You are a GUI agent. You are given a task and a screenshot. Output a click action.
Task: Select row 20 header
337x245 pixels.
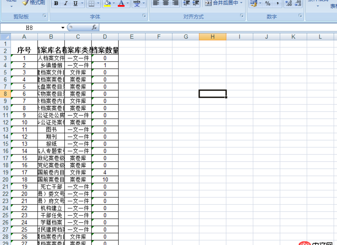coord(5,179)
